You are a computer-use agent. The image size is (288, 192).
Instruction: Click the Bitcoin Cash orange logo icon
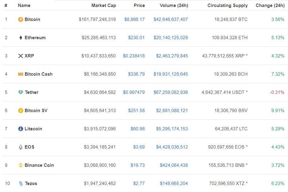click(21, 74)
